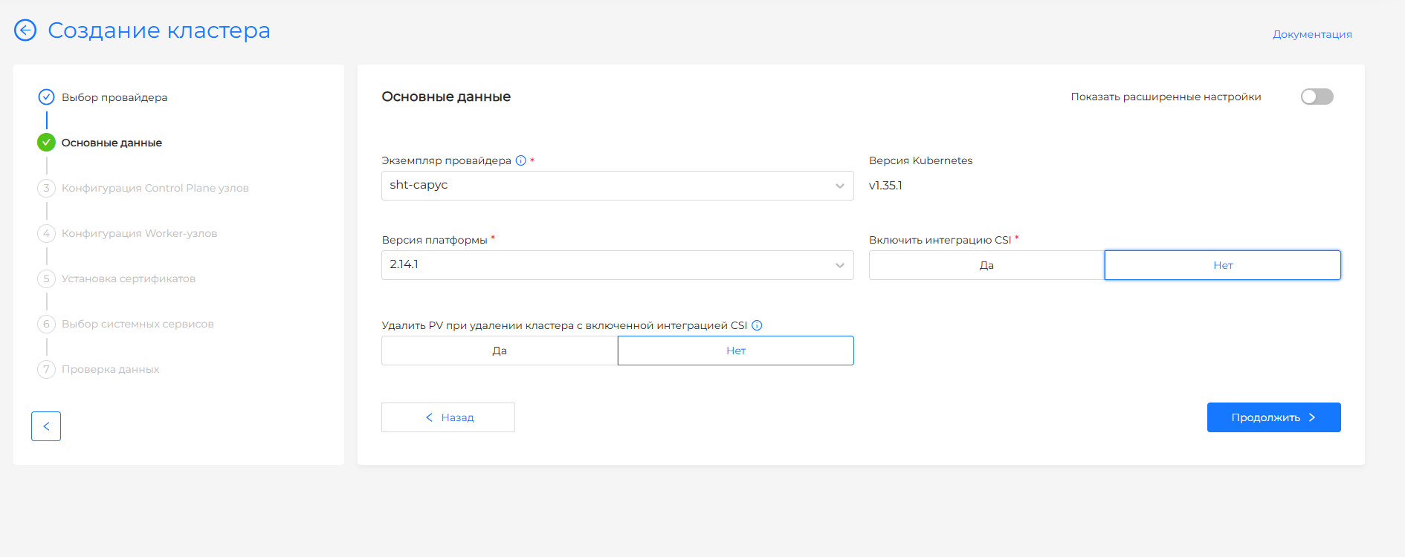Click the step 3 circle icon
Viewport: 1405px width, 557px height.
[x=46, y=188]
